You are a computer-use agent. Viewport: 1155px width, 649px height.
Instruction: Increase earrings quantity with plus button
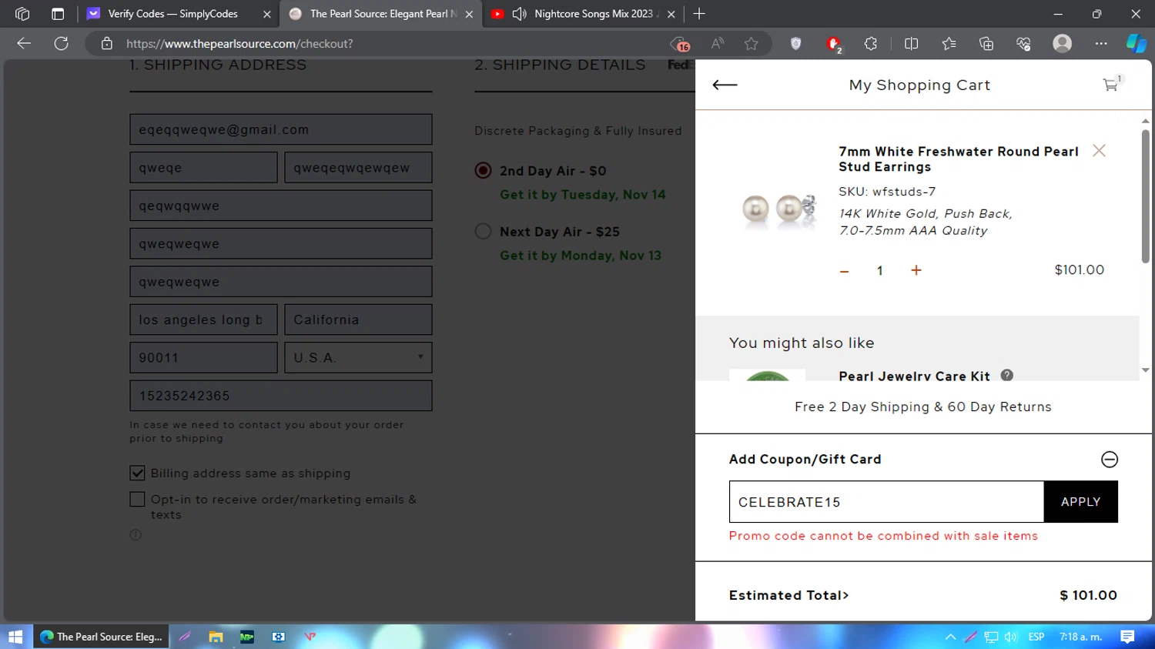coord(916,270)
